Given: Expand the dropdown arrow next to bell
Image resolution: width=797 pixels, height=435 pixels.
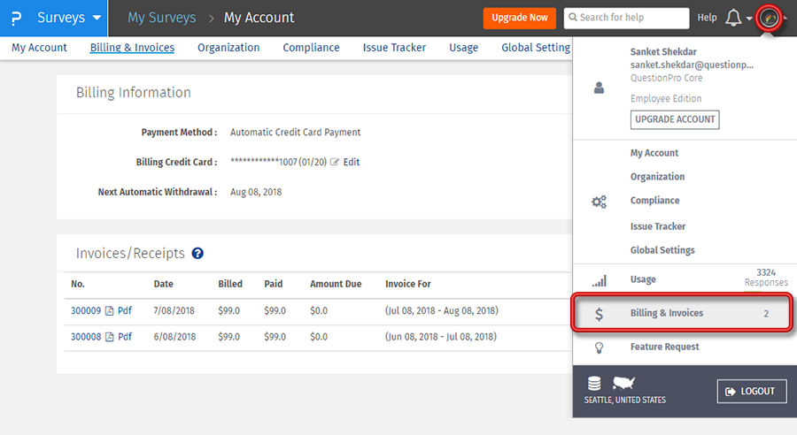Looking at the screenshot, I should coord(750,19).
